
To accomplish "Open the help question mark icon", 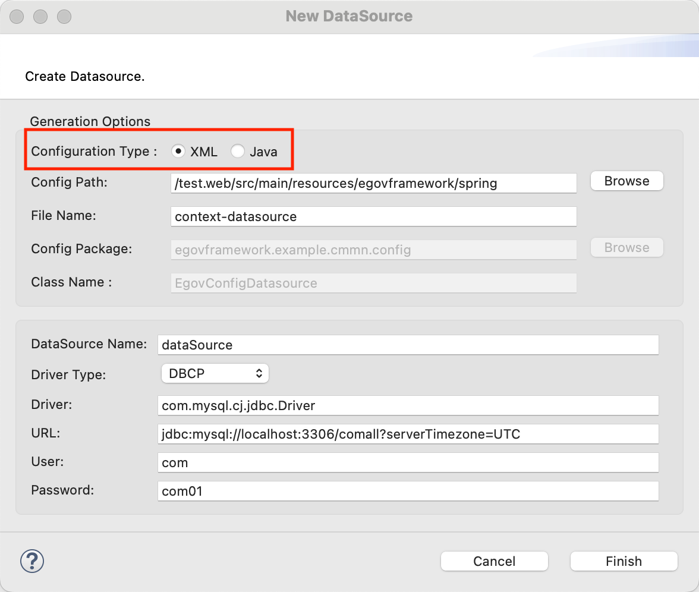I will coord(33,560).
